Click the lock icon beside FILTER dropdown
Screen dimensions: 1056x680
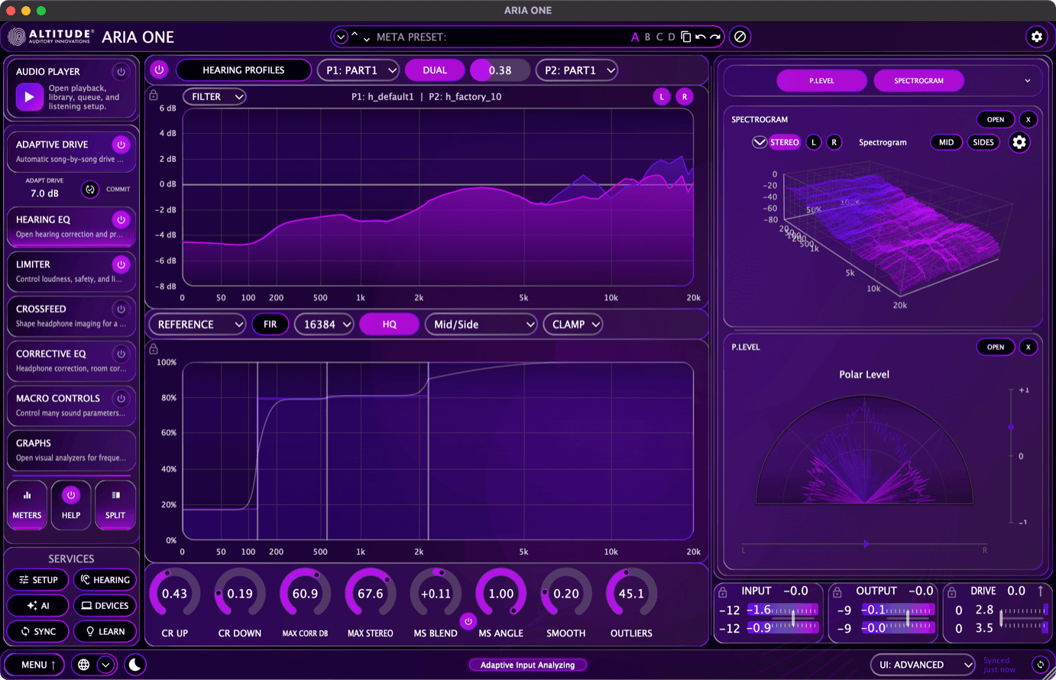coord(154,96)
